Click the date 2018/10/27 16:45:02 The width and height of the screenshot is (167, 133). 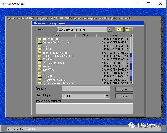(x=115, y=49)
